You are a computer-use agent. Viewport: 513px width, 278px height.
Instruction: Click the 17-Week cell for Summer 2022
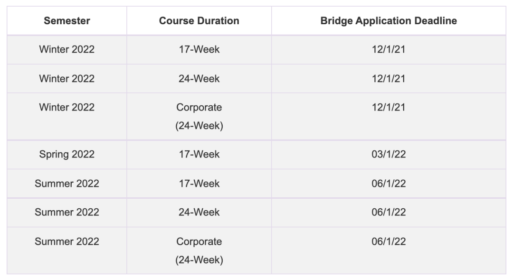pos(199,183)
